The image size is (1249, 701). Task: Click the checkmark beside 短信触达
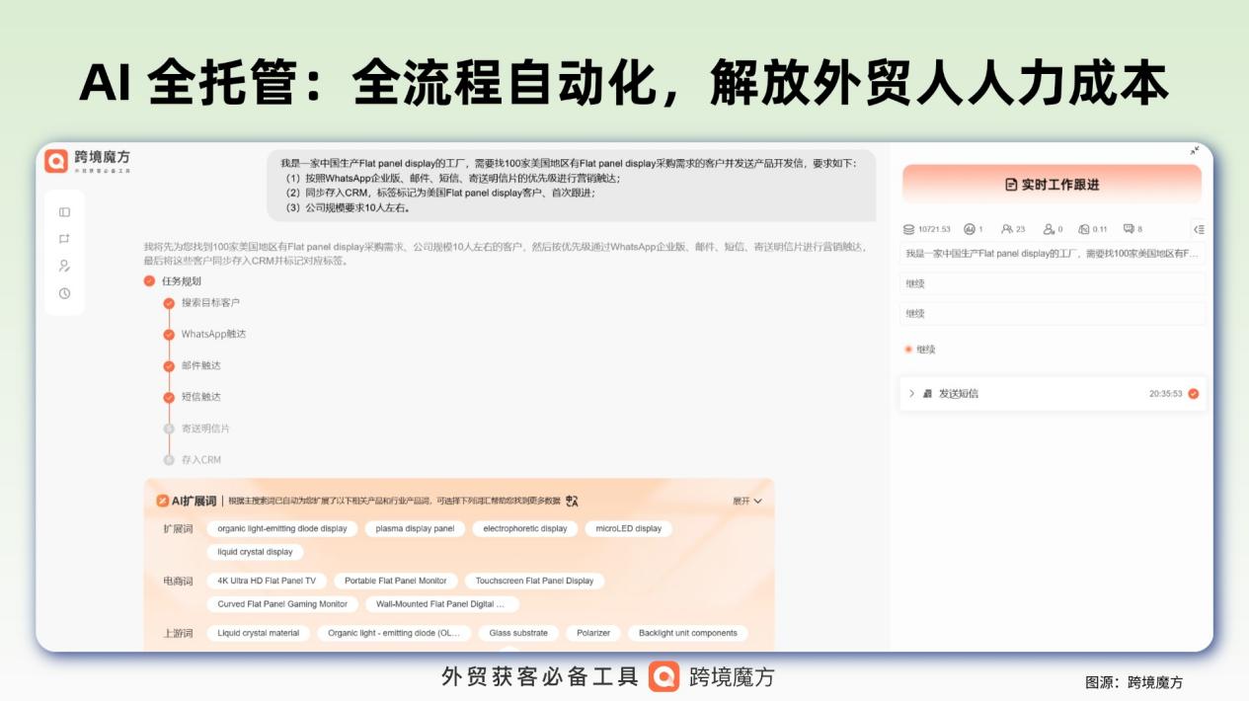[169, 398]
